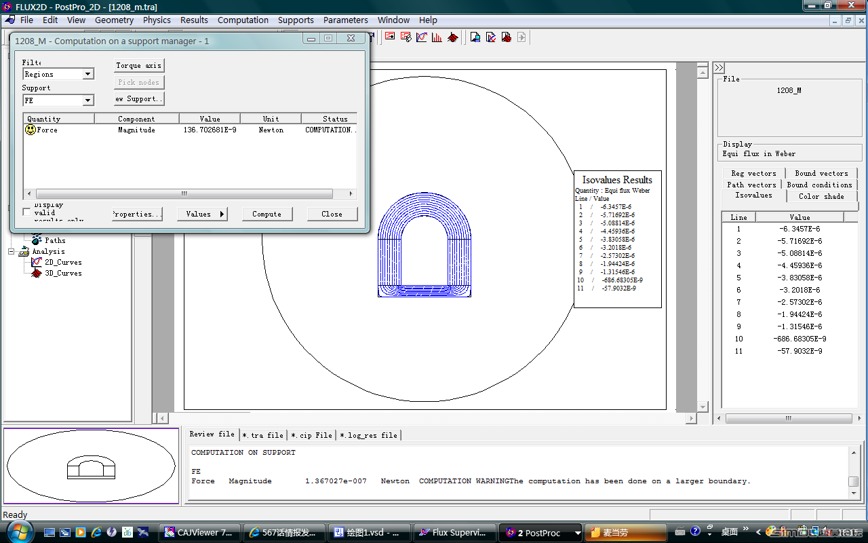Open the *.cip File tab
The image size is (868, 543).
(x=312, y=435)
